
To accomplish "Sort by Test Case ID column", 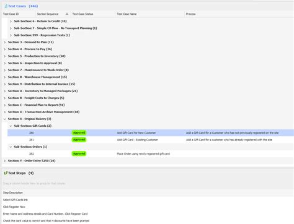I will click(x=11, y=14).
